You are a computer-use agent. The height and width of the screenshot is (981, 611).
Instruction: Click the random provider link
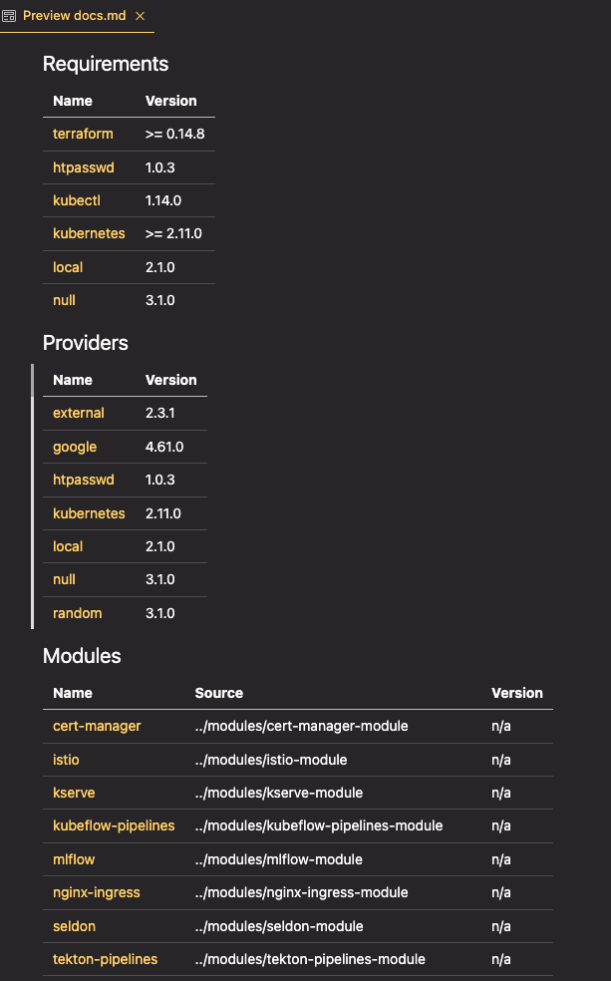[78, 613]
